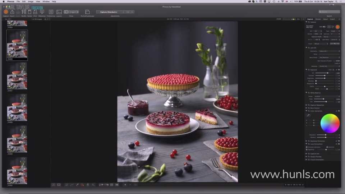Toggle grid overlay icon in bottom toolbar
Screen dimensions: 345x194
(x=111, y=185)
